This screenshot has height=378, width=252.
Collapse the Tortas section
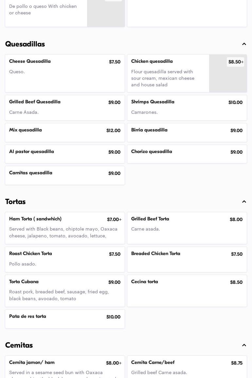[244, 202]
